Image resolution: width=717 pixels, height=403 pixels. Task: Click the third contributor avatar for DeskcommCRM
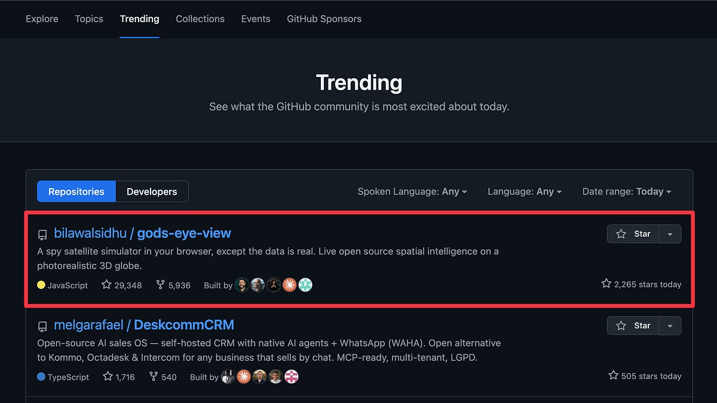[x=260, y=377]
